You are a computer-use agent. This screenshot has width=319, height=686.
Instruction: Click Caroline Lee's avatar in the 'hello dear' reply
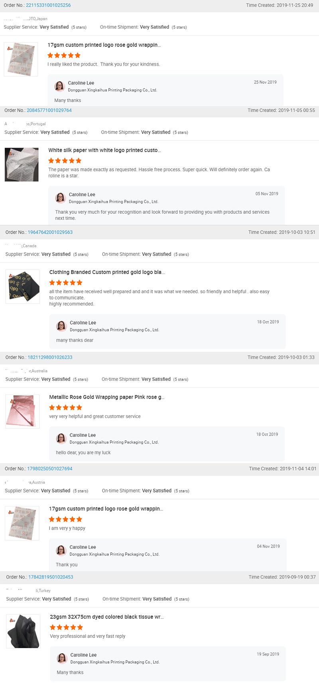pyautogui.click(x=61, y=438)
